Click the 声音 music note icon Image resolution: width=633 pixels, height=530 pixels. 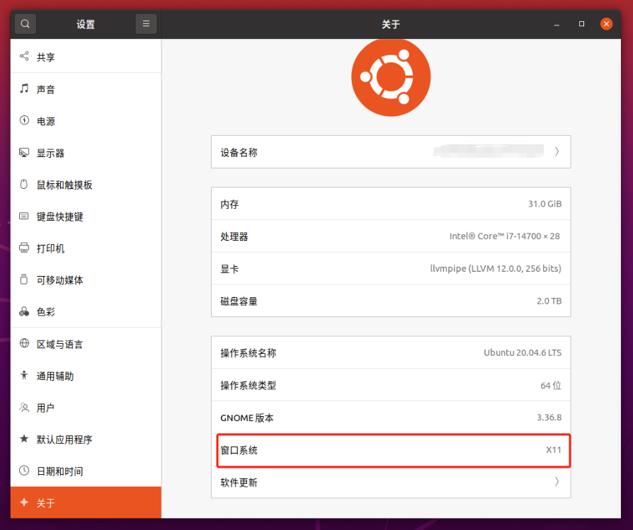click(x=24, y=89)
